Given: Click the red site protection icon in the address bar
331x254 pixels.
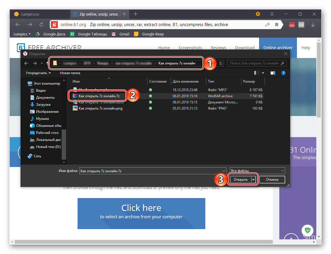Looking at the screenshot, I should 54,25.
